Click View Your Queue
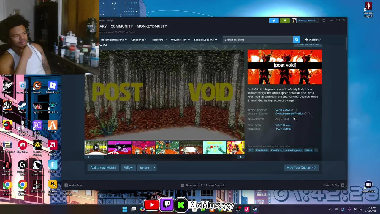 coord(301,168)
